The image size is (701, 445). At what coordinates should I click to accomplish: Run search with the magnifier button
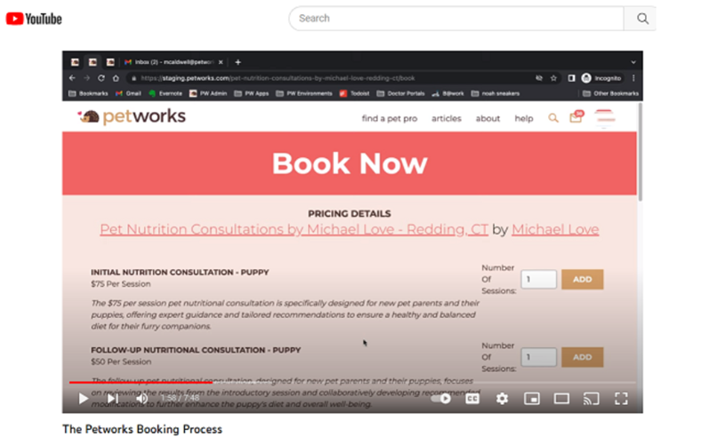click(x=642, y=19)
